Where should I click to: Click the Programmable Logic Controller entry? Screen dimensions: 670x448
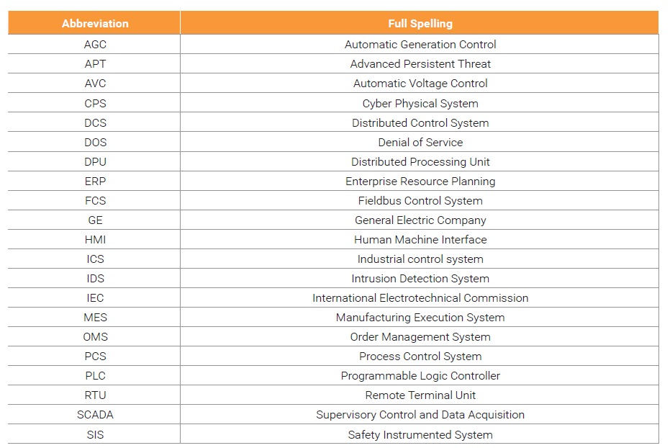pyautogui.click(x=420, y=376)
